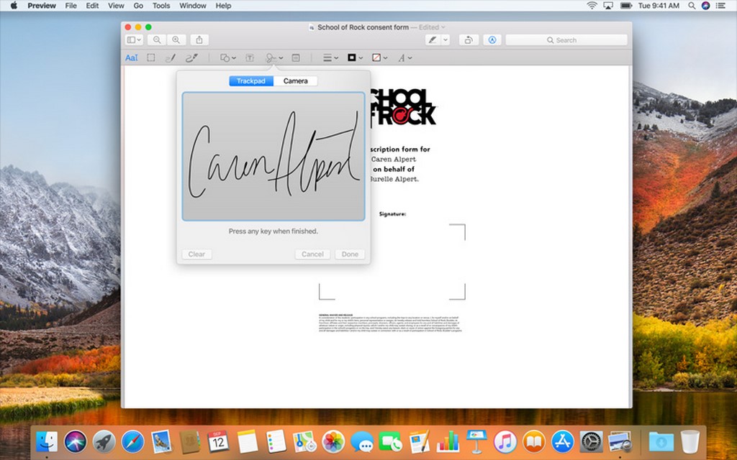The height and width of the screenshot is (460, 737).
Task: Open the sidebar view options dropdown
Action: [134, 40]
